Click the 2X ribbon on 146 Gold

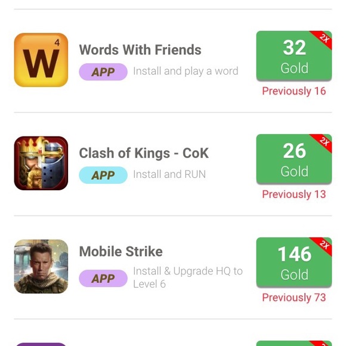323,245
